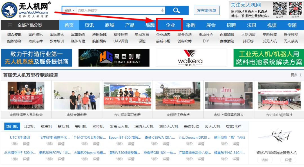Click 详情 button under 智航V330倾转旋翼无人机
The image size is (304, 167).
click(288, 160)
